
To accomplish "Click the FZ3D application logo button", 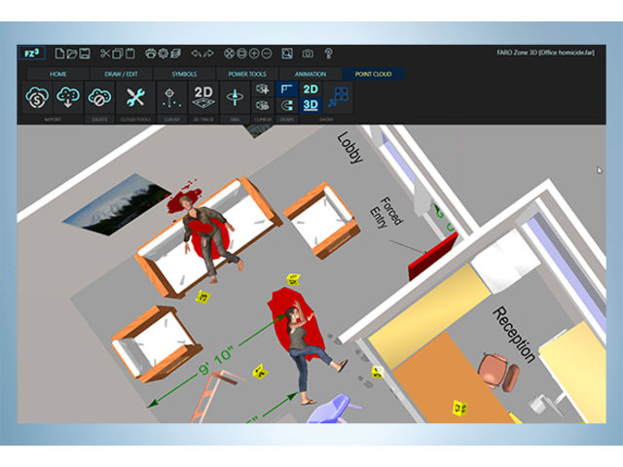I will [34, 54].
